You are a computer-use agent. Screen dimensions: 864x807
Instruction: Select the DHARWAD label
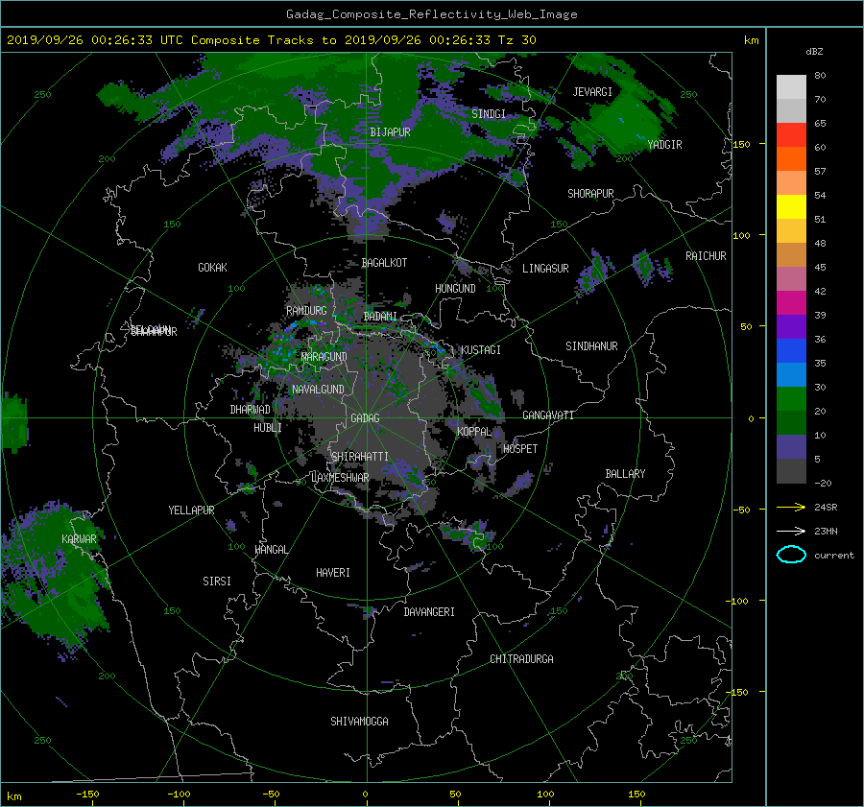click(250, 410)
